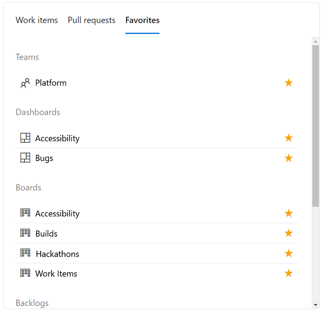This screenshot has width=322, height=312.
Task: Select the Favorites tab
Action: pyautogui.click(x=142, y=20)
